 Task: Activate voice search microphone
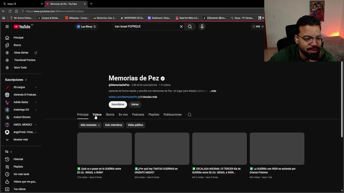[x=202, y=27]
